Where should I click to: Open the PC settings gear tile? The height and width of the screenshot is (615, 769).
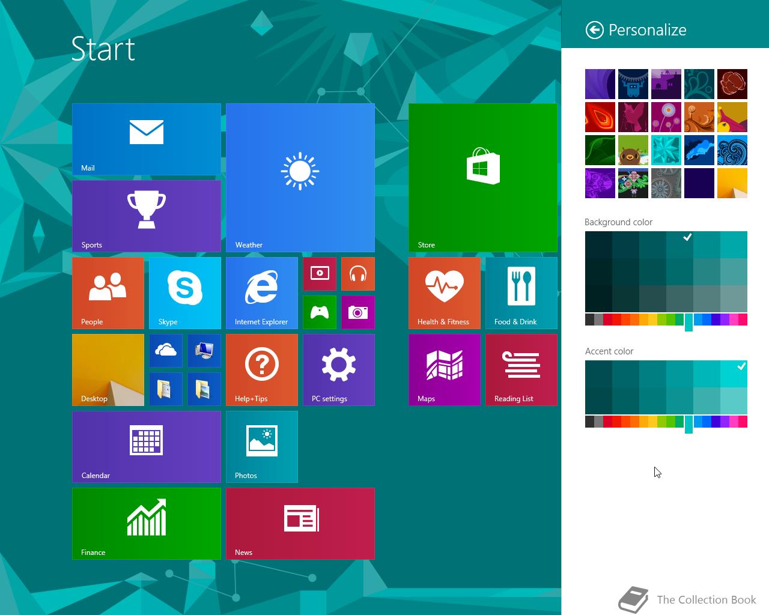[339, 370]
